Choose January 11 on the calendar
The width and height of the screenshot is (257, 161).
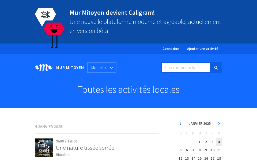[219, 150]
